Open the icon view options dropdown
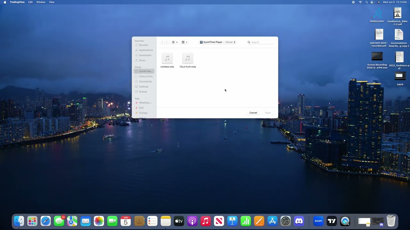Image resolution: width=410 pixels, height=230 pixels. pyautogui.click(x=175, y=42)
